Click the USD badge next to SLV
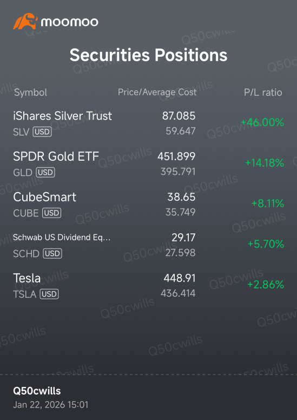Image resolution: width=297 pixels, height=420 pixels. point(42,132)
